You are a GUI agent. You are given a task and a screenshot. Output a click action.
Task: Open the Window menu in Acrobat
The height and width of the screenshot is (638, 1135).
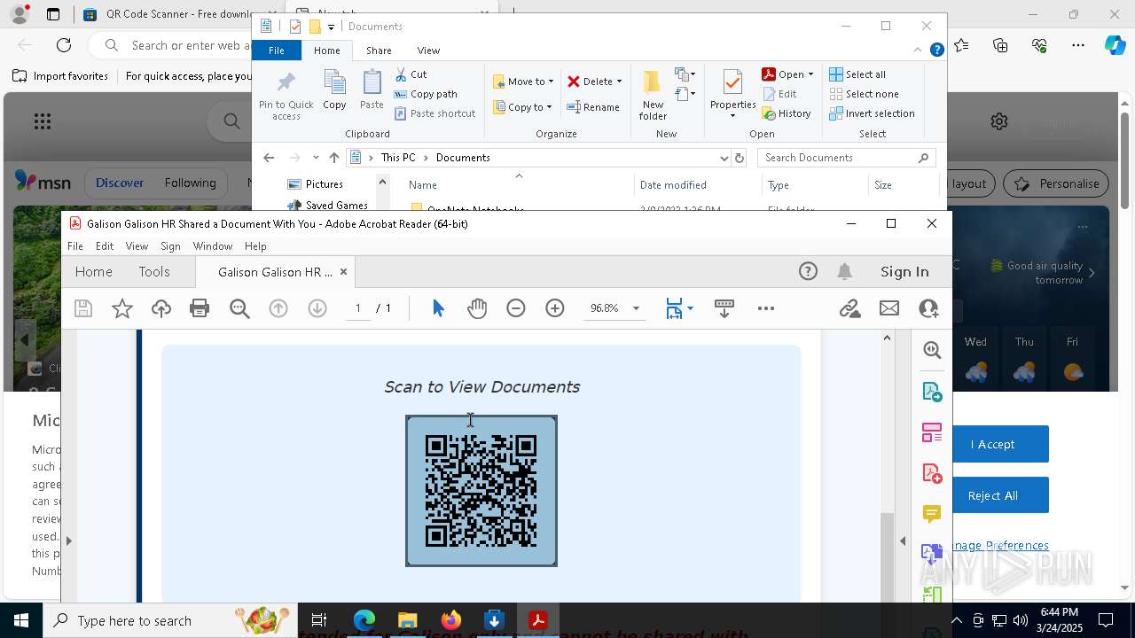tap(213, 246)
